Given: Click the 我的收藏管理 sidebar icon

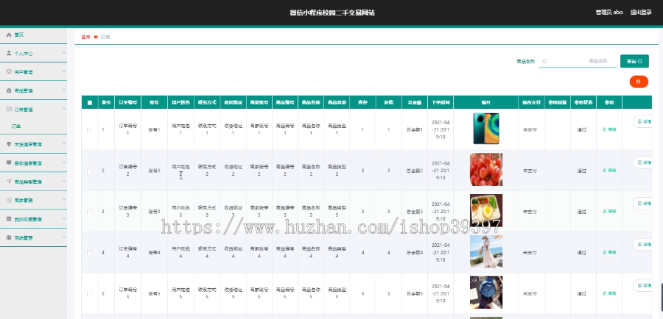Looking at the screenshot, I should (9, 219).
